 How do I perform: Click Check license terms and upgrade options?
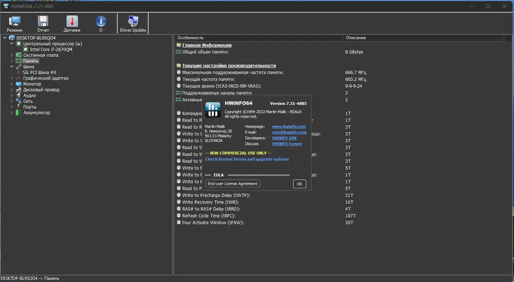coord(247,159)
